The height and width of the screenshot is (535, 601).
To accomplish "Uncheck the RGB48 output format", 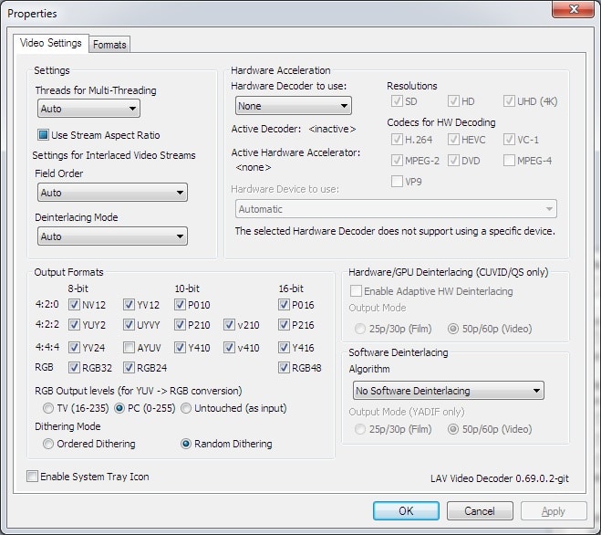I will (285, 369).
